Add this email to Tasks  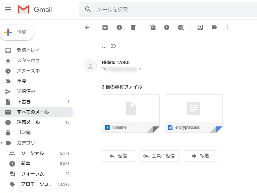tap(181, 27)
